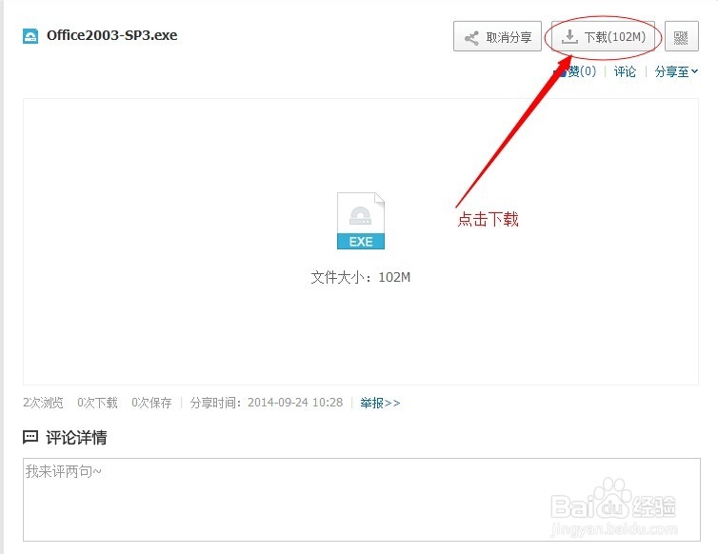
Task: Focus the 我来评两句~ comment box
Action: point(362,500)
